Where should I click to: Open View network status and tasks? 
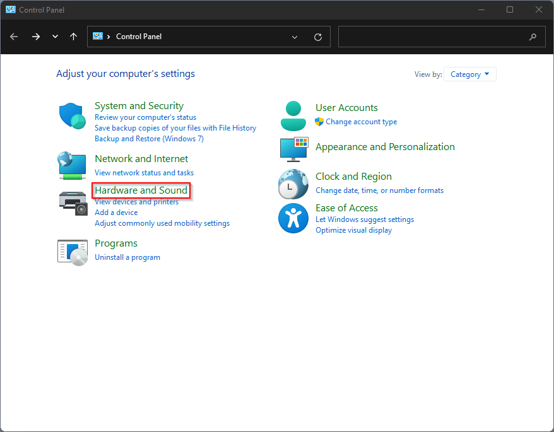tap(144, 173)
